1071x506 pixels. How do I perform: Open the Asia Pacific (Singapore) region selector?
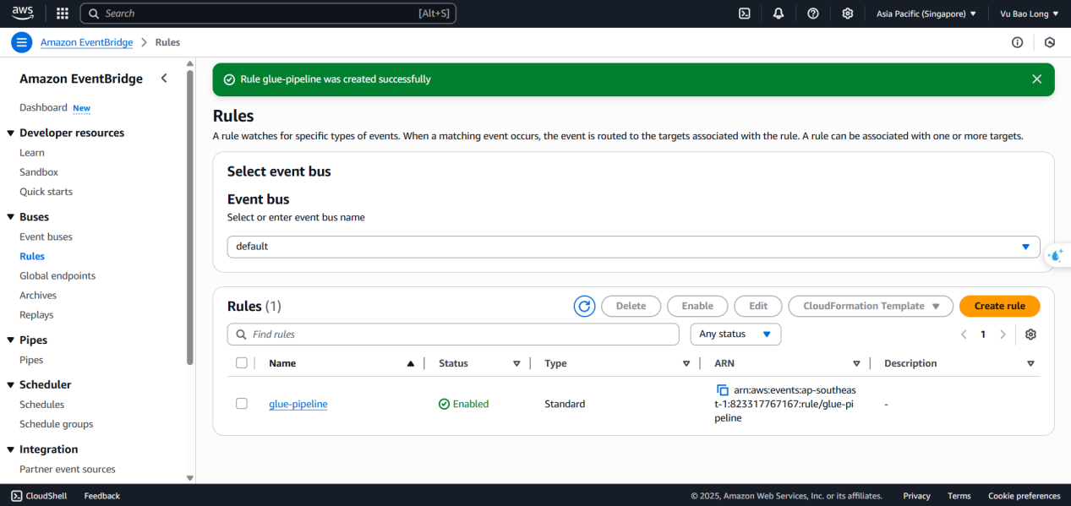coord(926,14)
